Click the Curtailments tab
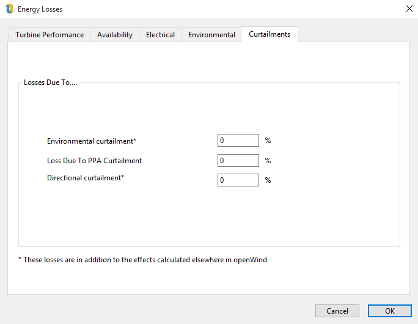The image size is (418, 324). coord(269,34)
